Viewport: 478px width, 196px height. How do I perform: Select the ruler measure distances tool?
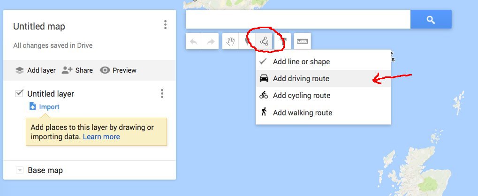[302, 42]
